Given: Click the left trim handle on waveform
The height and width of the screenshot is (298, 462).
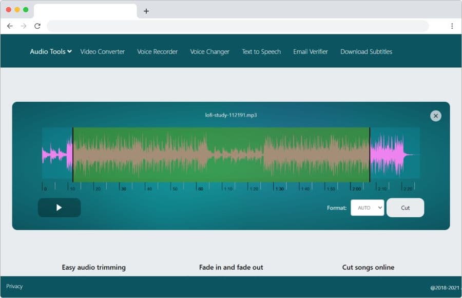Looking at the screenshot, I should coord(73,155).
